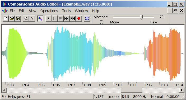Image resolution: width=186 pixels, height=100 pixels.
Task: Open the Operations menu
Action: [x=49, y=11]
